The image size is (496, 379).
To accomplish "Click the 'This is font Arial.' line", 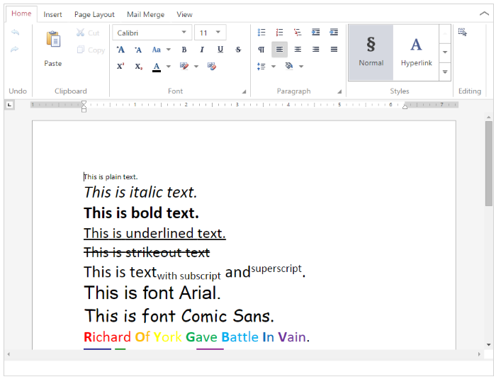I will pos(152,293).
